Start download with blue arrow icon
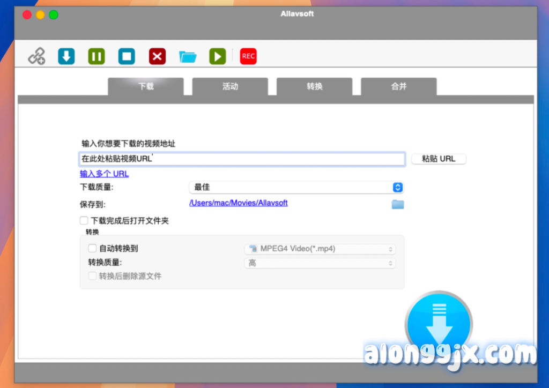 66,56
